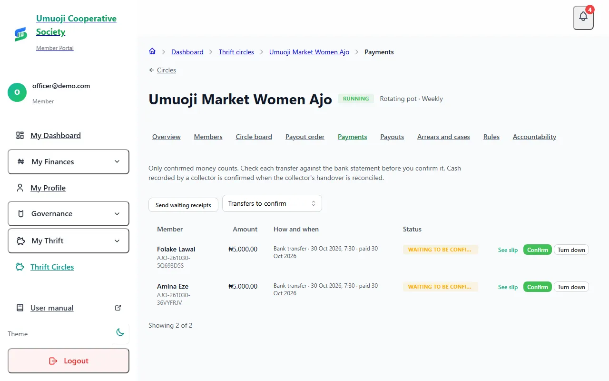609x381 pixels.
Task: Click Umuoji Market Women Ajo breadcrumb
Action: 309,52
